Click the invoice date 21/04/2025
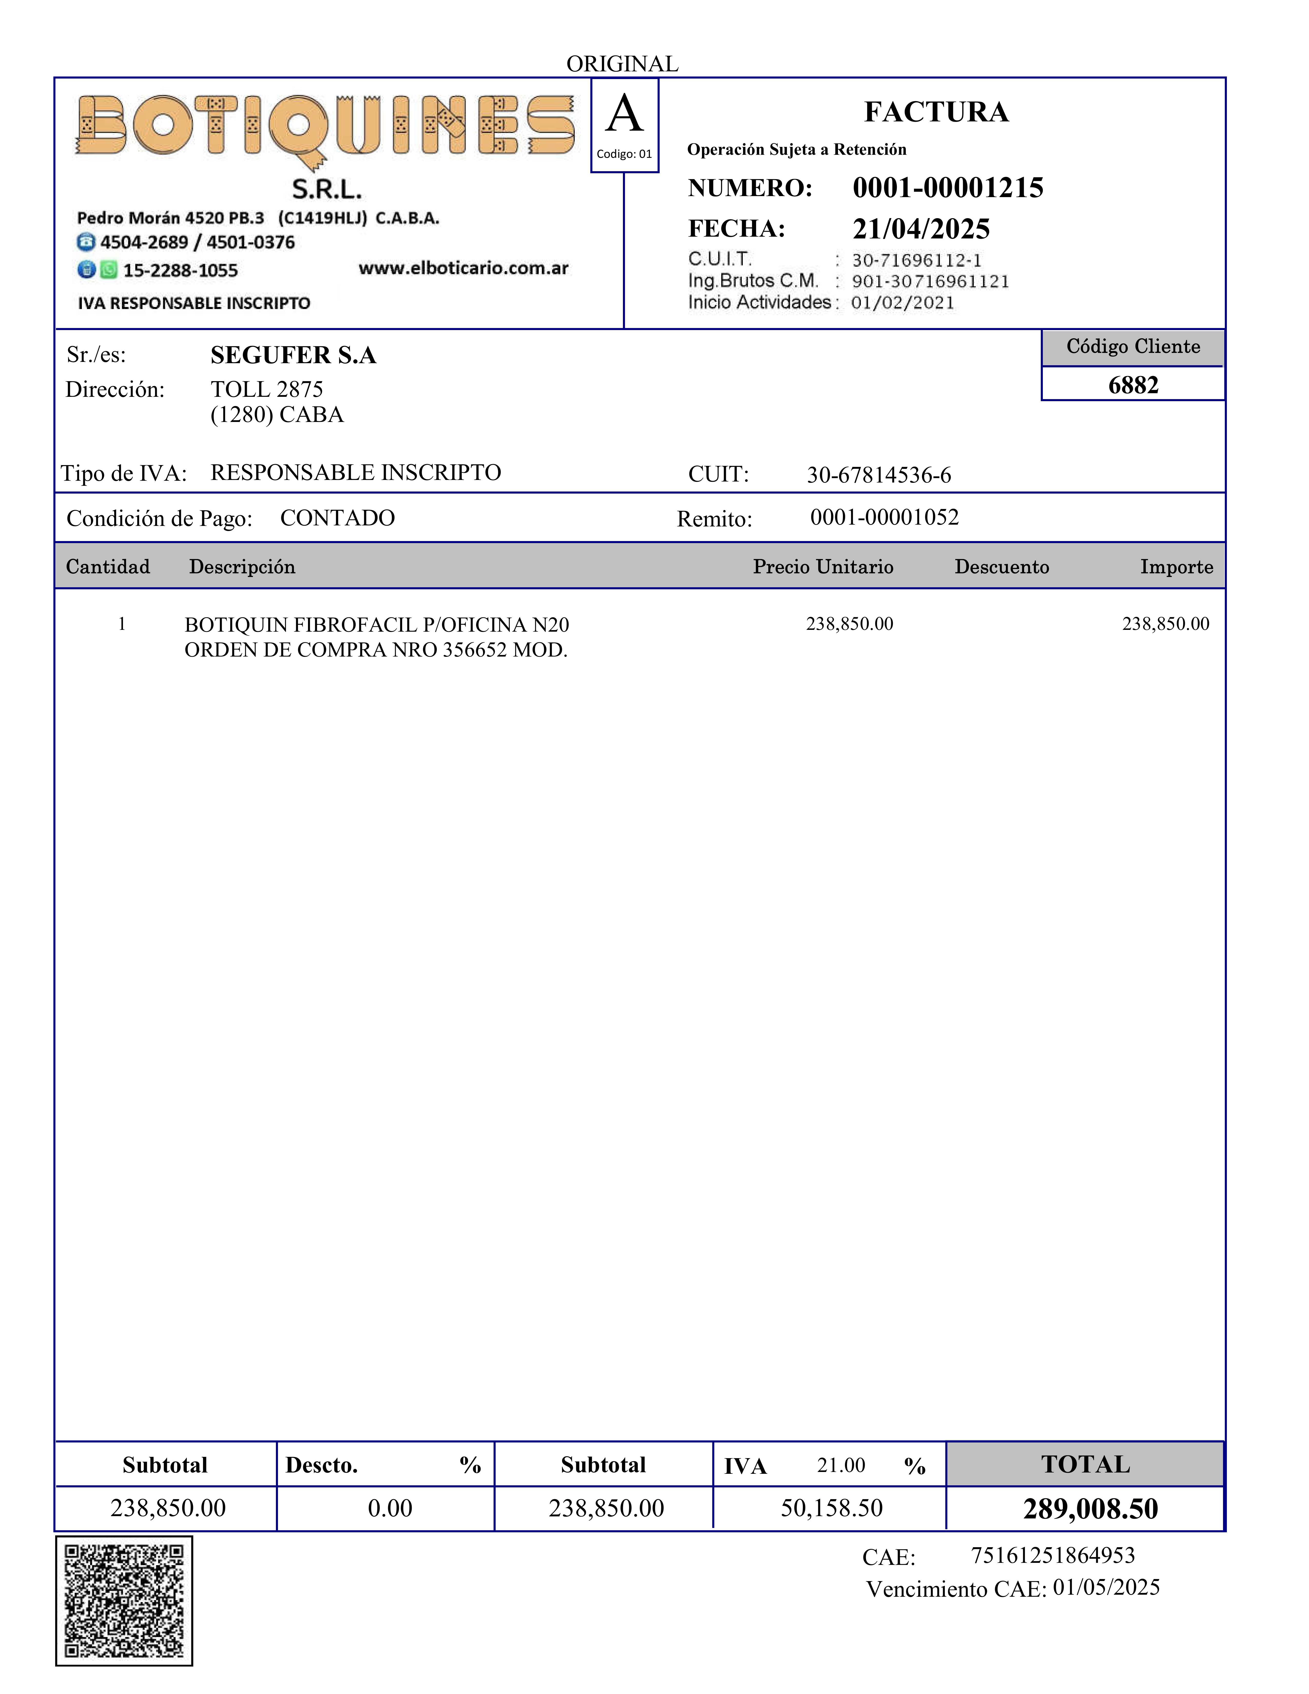 [x=921, y=229]
